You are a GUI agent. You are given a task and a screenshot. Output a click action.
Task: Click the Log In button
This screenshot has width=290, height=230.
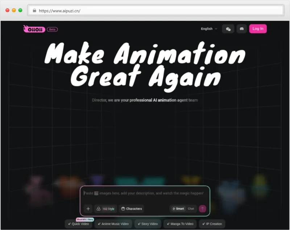pyautogui.click(x=258, y=29)
